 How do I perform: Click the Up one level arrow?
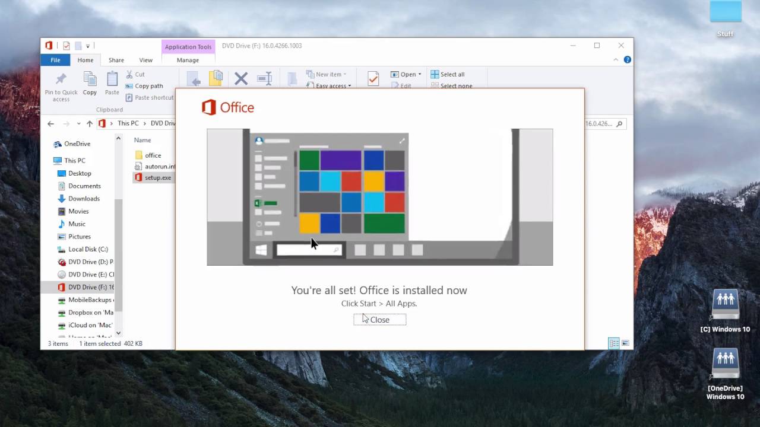click(x=90, y=123)
